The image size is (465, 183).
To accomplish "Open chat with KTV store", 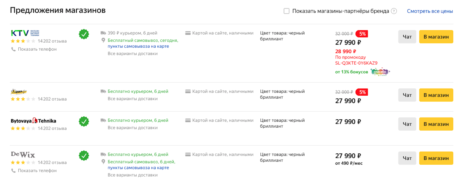I will pos(407,37).
